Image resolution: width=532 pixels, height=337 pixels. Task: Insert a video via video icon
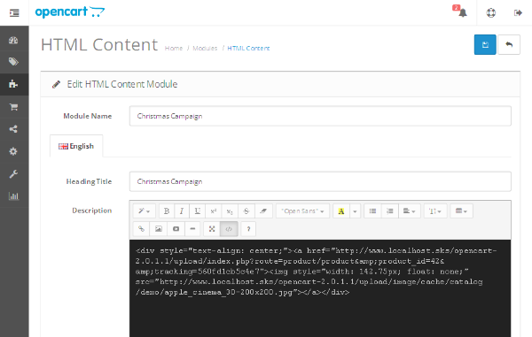(176, 229)
